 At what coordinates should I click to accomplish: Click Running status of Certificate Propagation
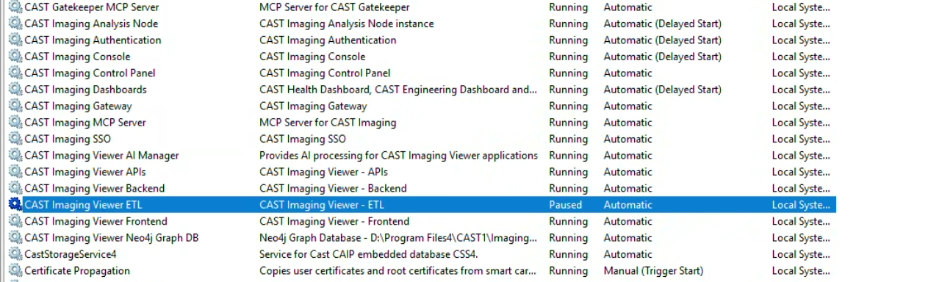pyautogui.click(x=568, y=271)
